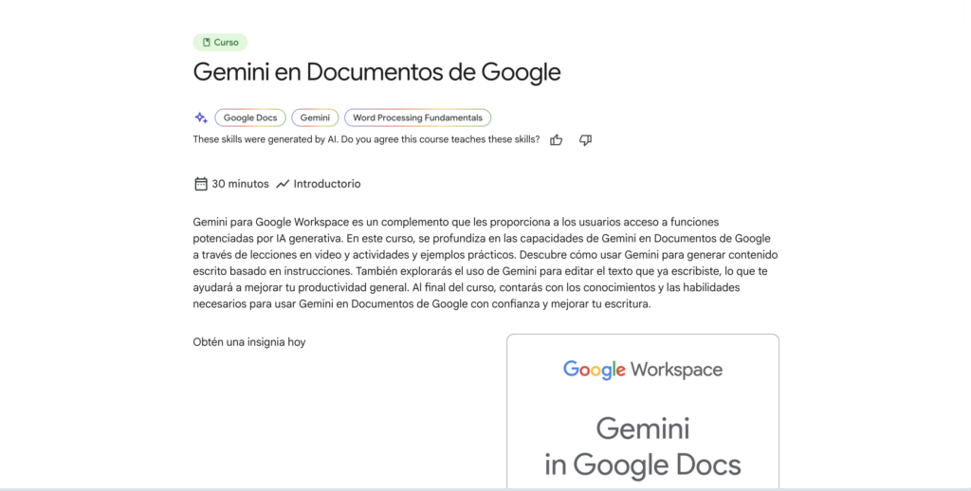Click the 'Obtén una insignia hoy' text
This screenshot has width=971, height=491.
click(x=249, y=342)
